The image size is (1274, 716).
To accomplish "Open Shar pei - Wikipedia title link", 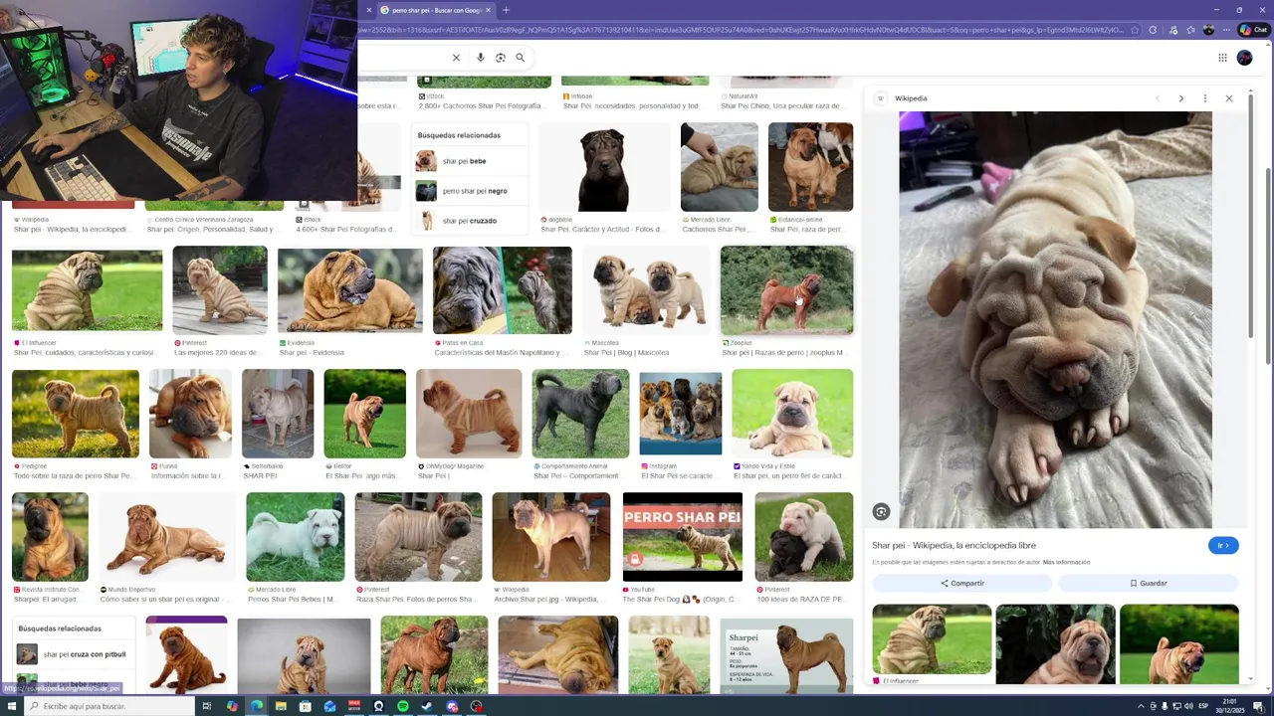I will [x=954, y=545].
